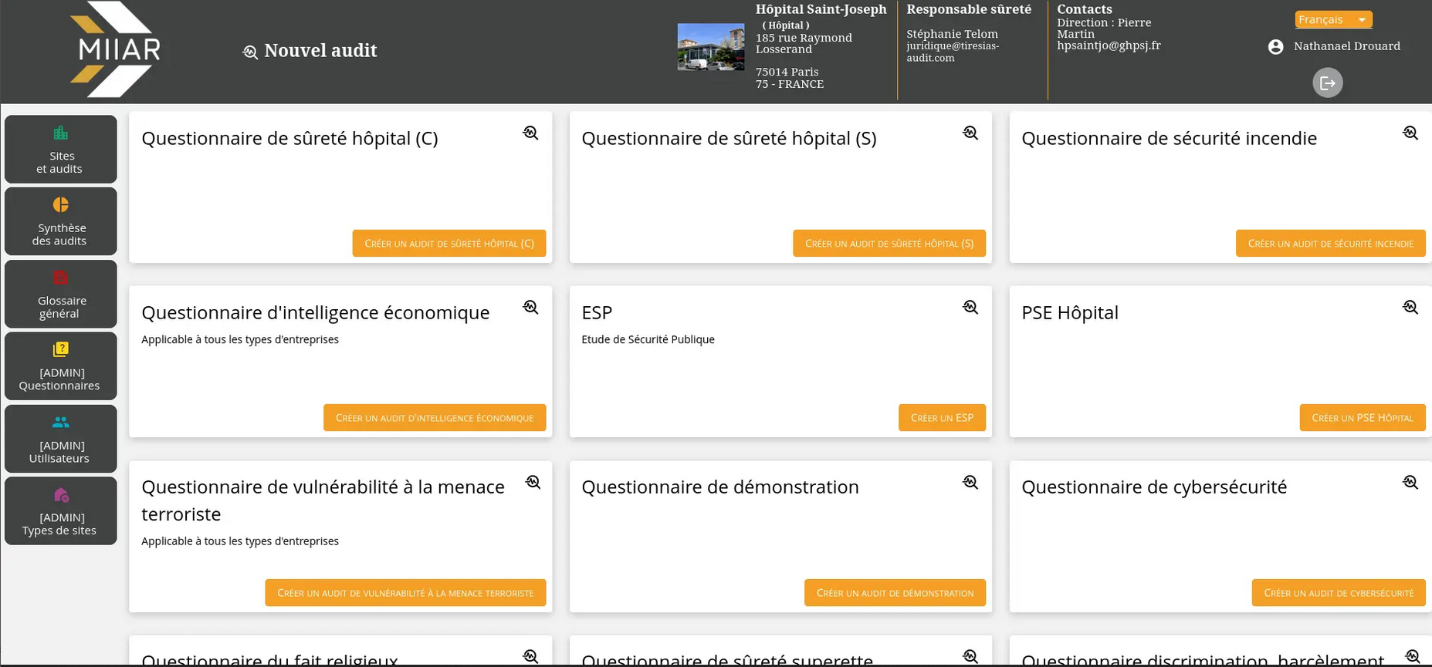Click the blue users group icon
Image resolution: width=1432 pixels, height=667 pixels.
tap(61, 422)
